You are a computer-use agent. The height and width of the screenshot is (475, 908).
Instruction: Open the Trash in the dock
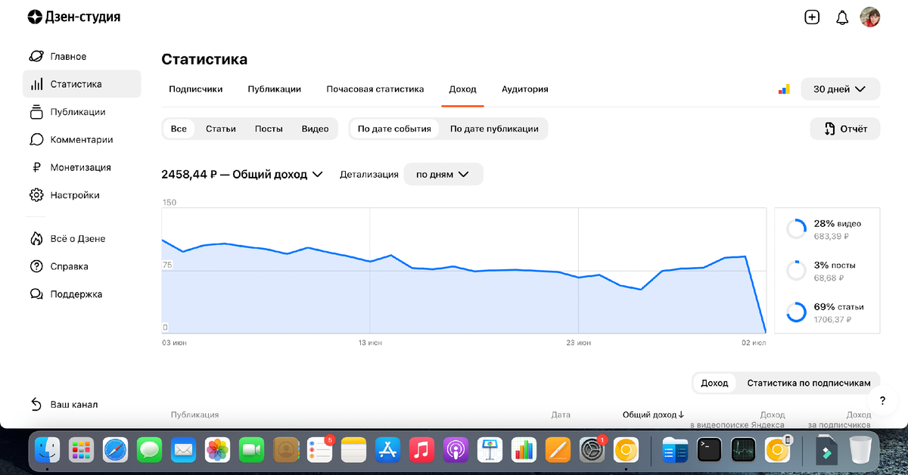861,450
